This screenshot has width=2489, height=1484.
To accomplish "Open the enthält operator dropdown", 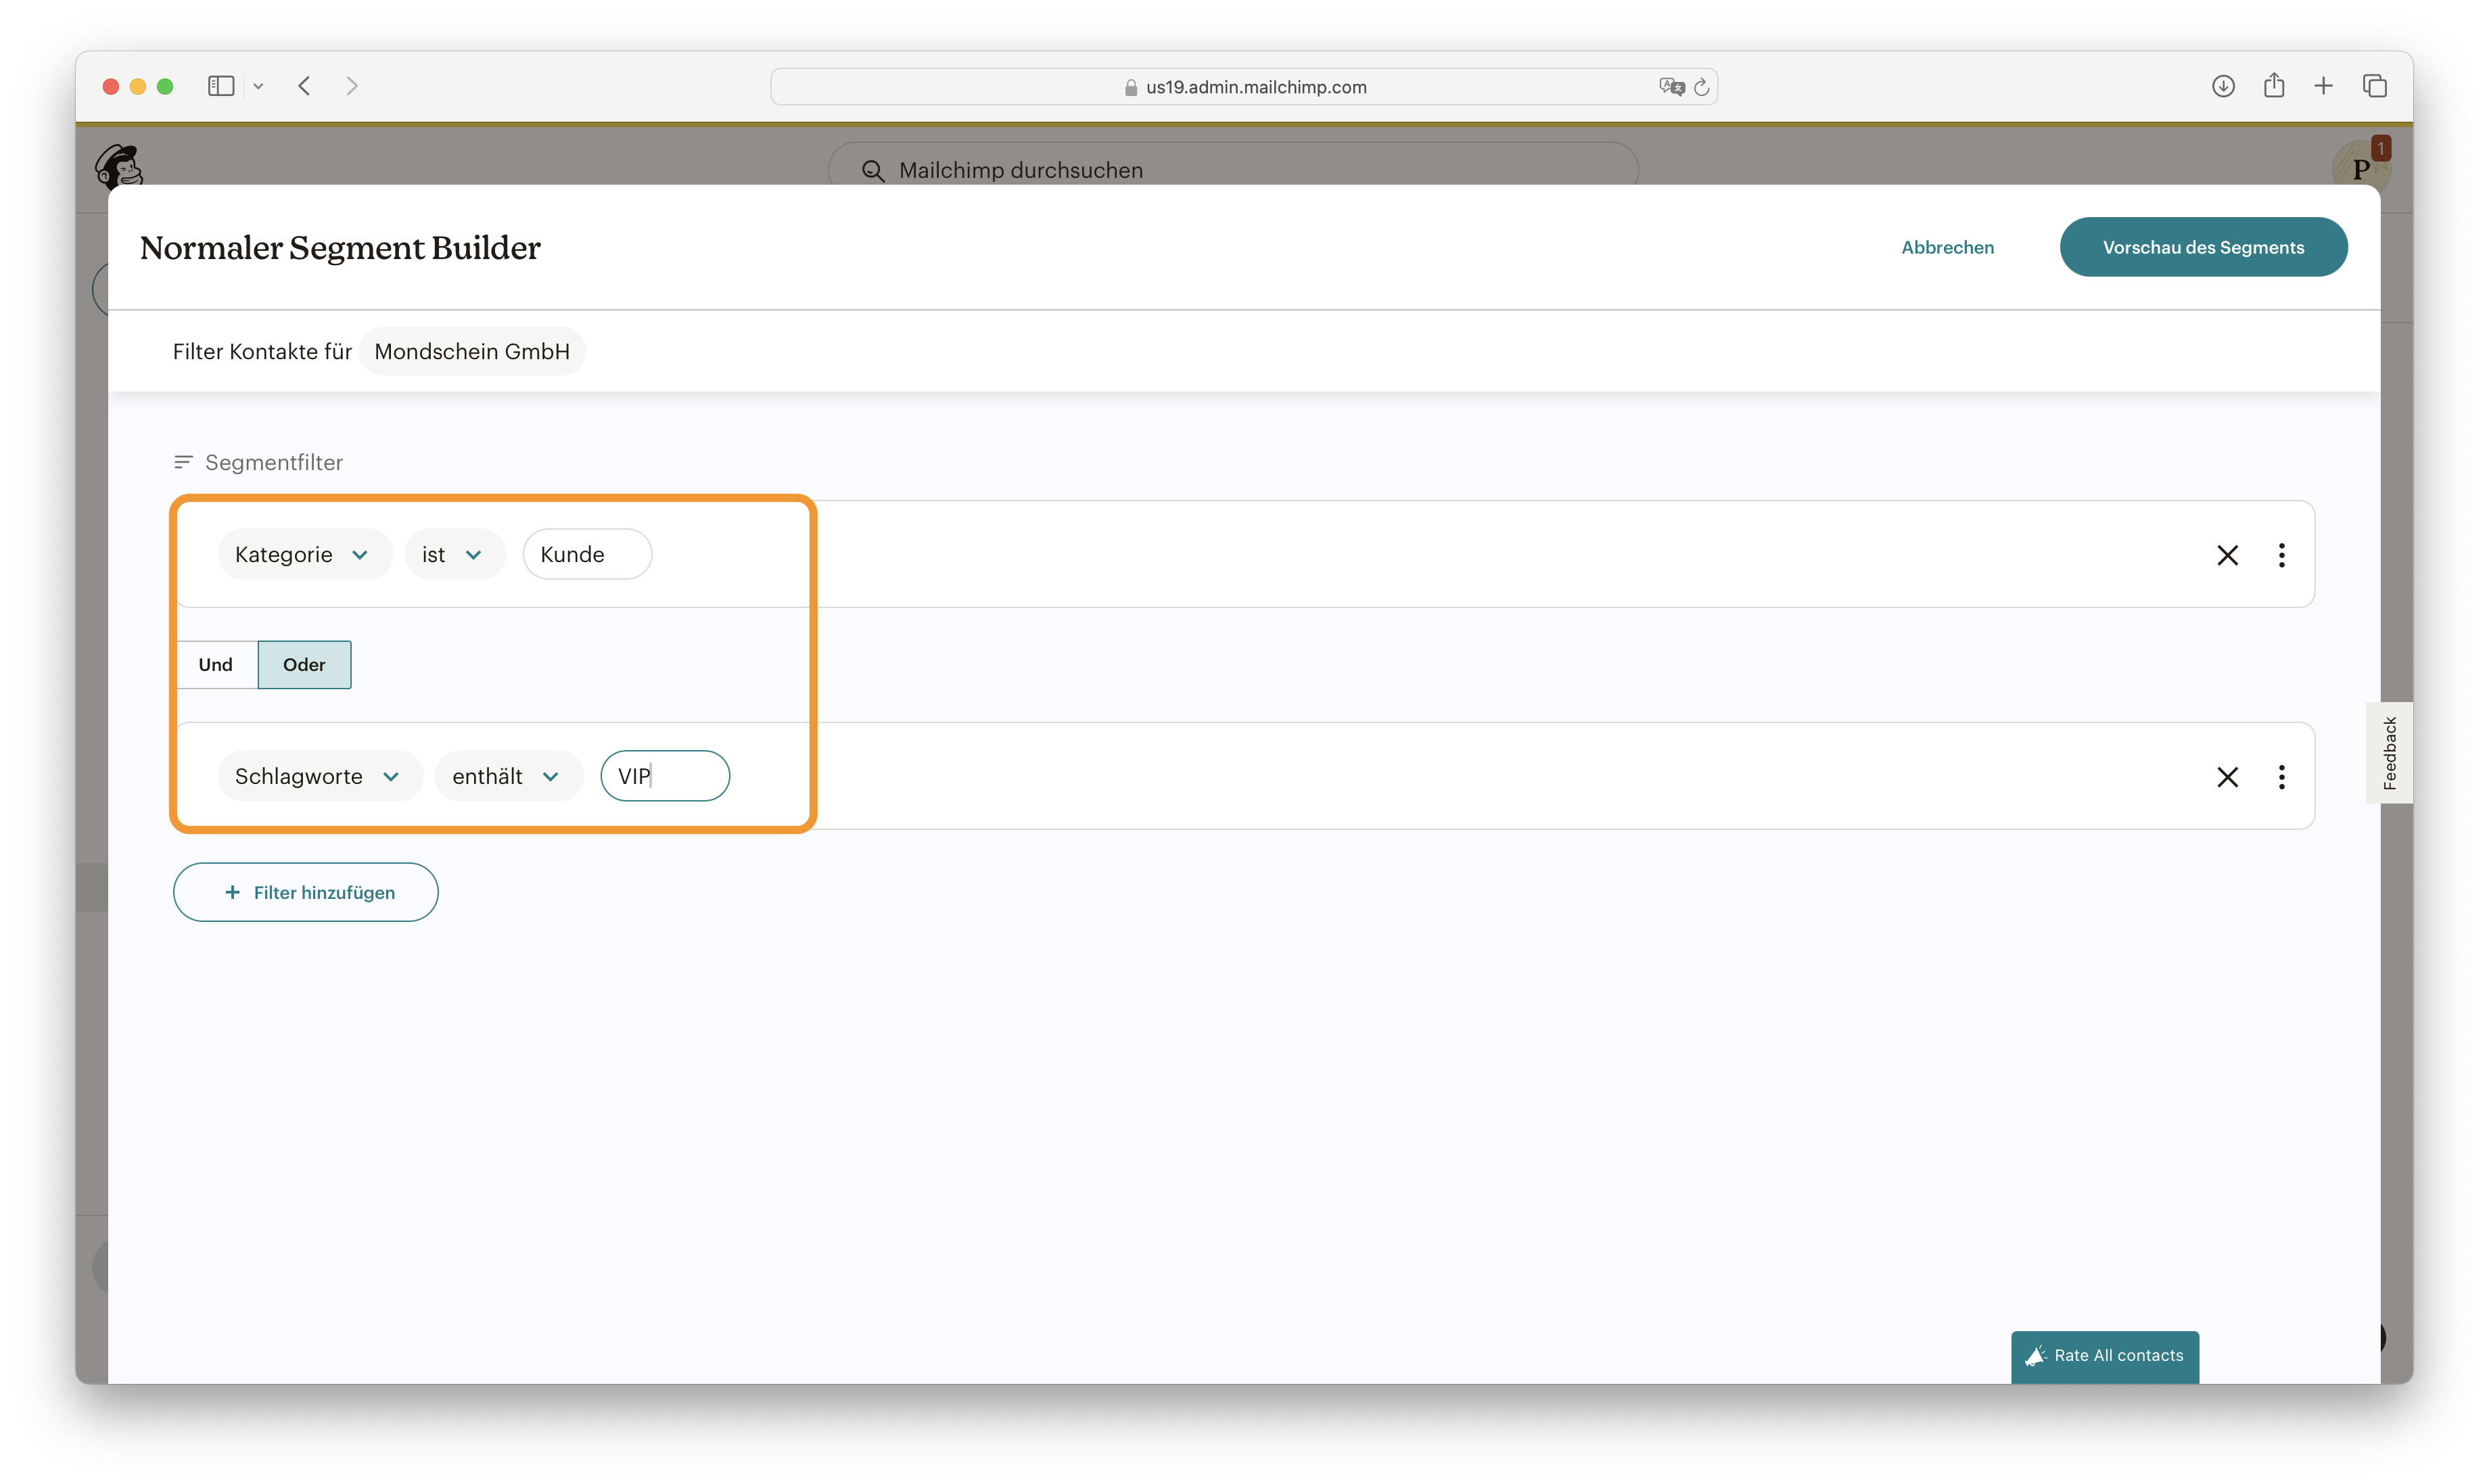I will click(x=508, y=776).
